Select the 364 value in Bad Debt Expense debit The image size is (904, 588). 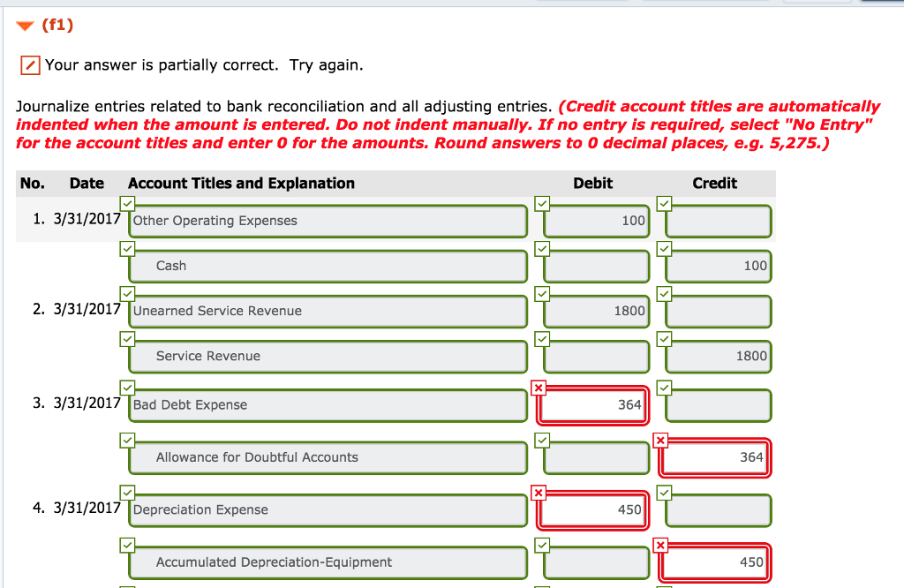tap(592, 403)
